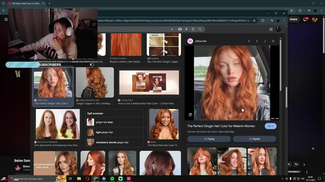Select related search ginger hair man

pyautogui.click(x=115, y=122)
